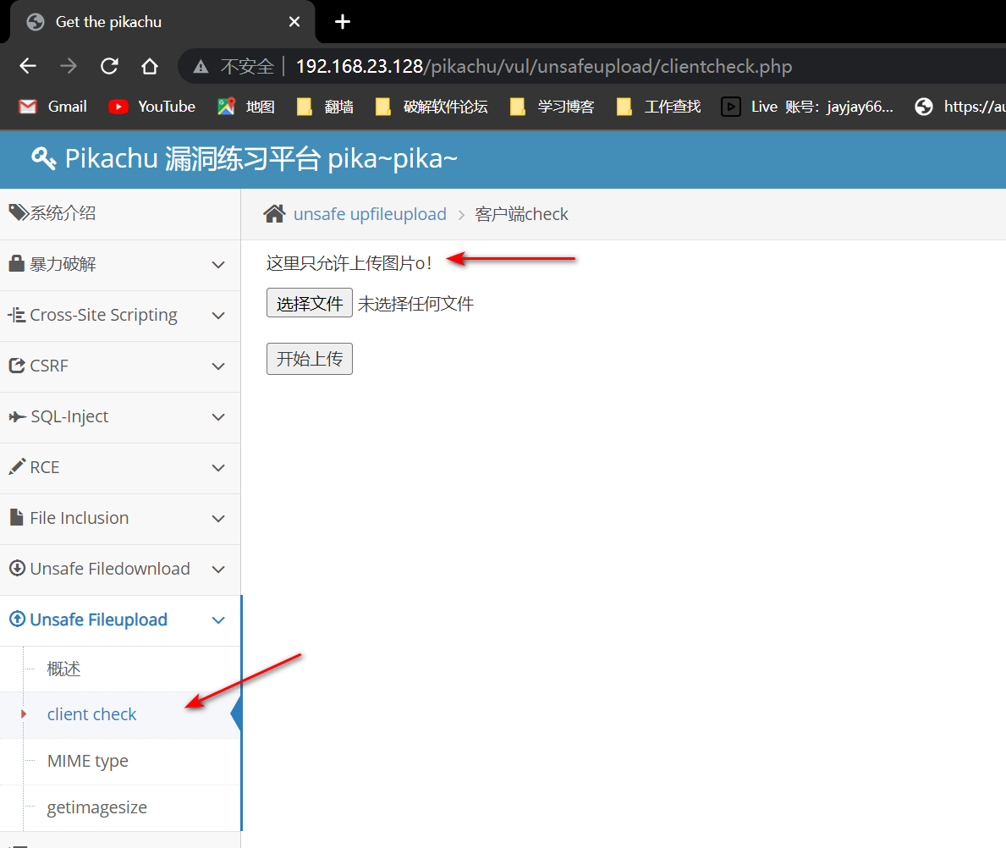Click the browser home icon
The height and width of the screenshot is (848, 1006).
click(x=150, y=66)
